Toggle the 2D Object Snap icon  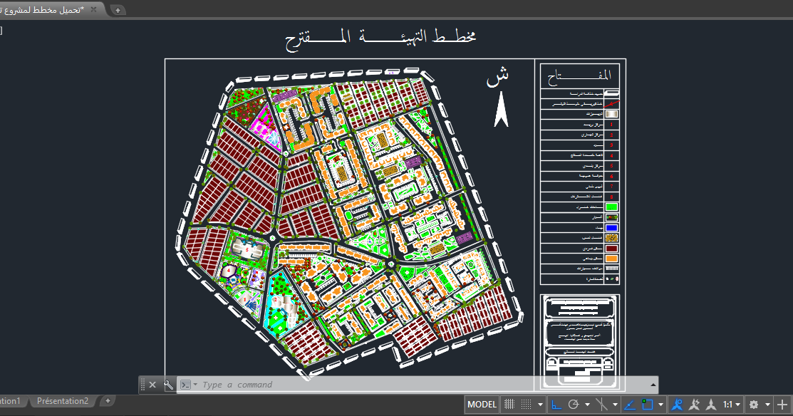(x=646, y=405)
